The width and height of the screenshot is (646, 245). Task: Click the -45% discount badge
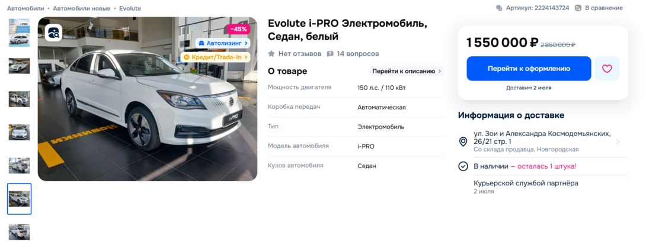238,29
